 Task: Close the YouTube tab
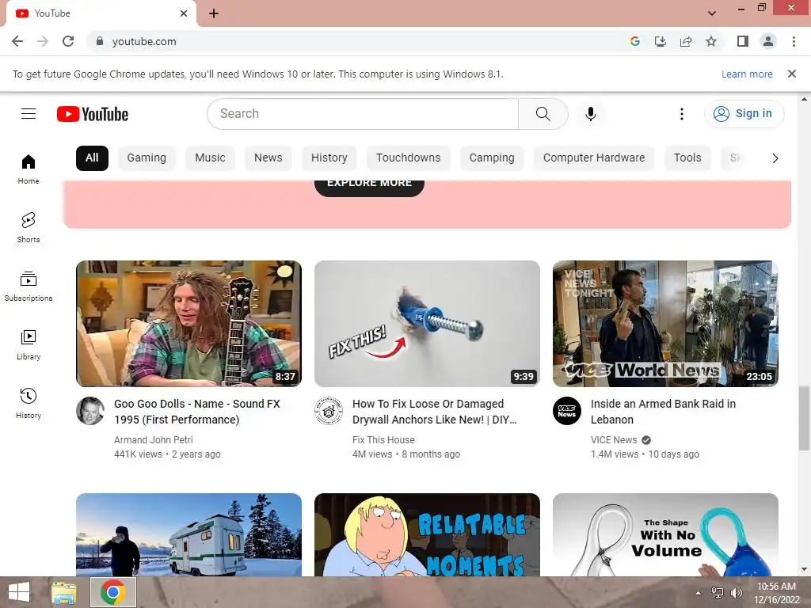coord(184,13)
